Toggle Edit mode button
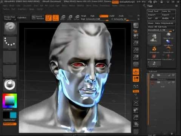Viewport: 181px width, 136px height. pyautogui.click(x=48, y=18)
